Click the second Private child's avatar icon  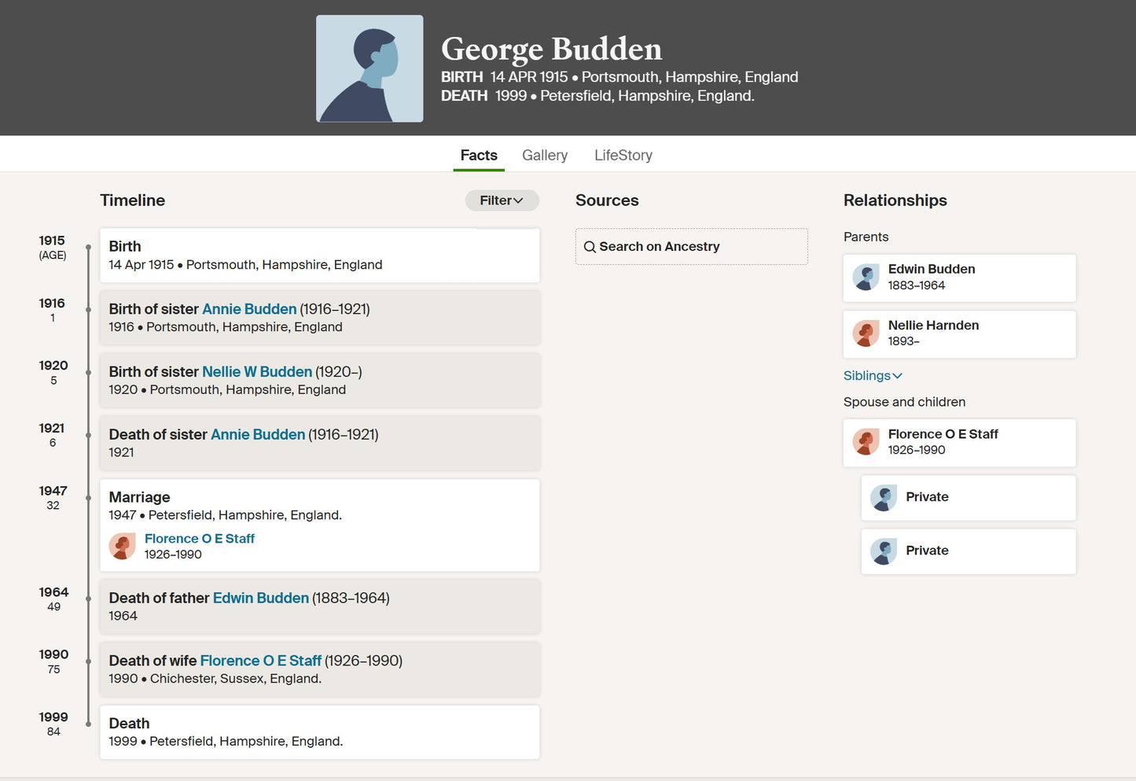pos(884,551)
